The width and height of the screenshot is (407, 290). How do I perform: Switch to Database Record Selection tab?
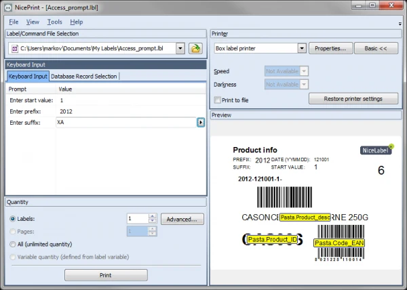pos(84,77)
